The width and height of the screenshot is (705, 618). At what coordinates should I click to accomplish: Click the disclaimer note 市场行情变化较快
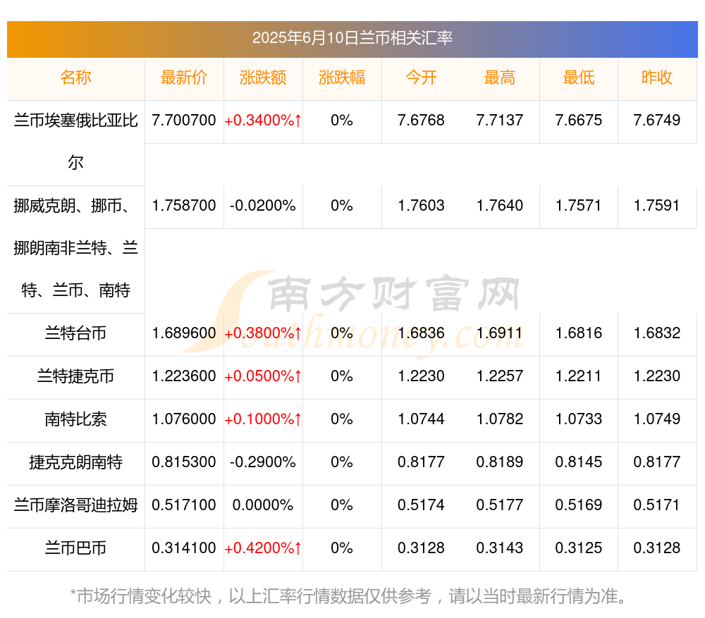click(x=348, y=596)
